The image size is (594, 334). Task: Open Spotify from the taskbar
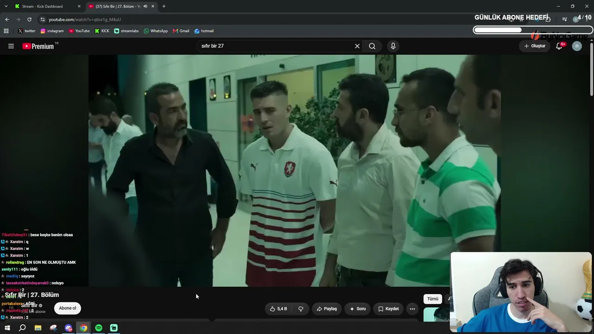point(99,328)
